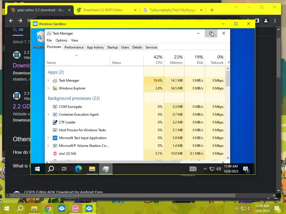Open File Explorer from the host taskbar
Viewport: 286px width, 214px height.
[34, 208]
